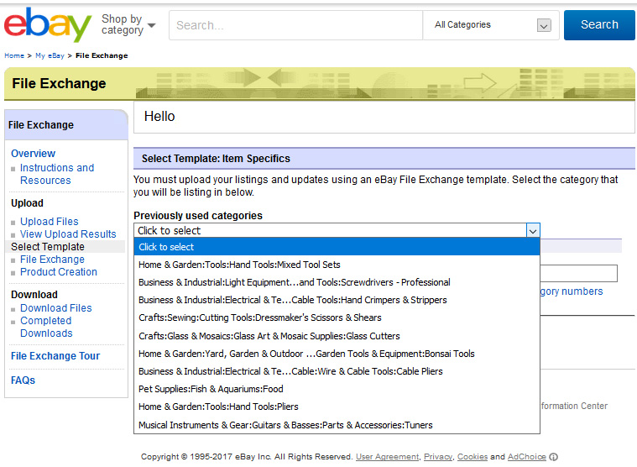
Task: Open the User Agreement footer link
Action: (387, 457)
